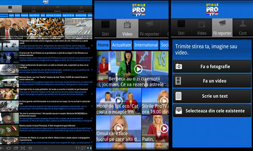Play the Berbecii au o zi cu emotii video
253x151 pixels.
[x=138, y=69]
